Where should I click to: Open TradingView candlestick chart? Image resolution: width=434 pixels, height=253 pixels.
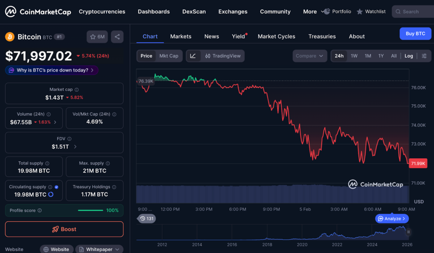pos(223,56)
